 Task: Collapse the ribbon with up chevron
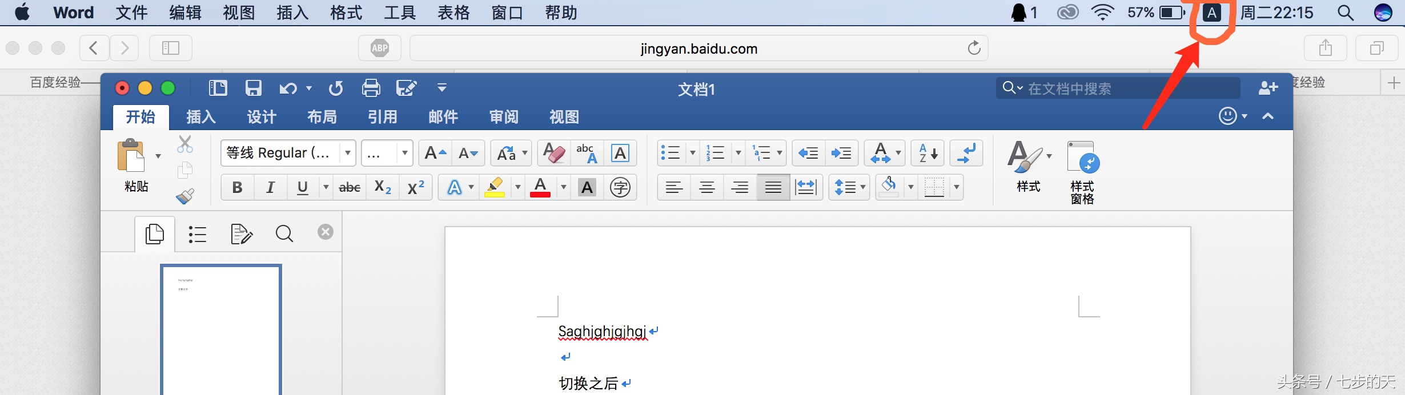click(x=1268, y=116)
